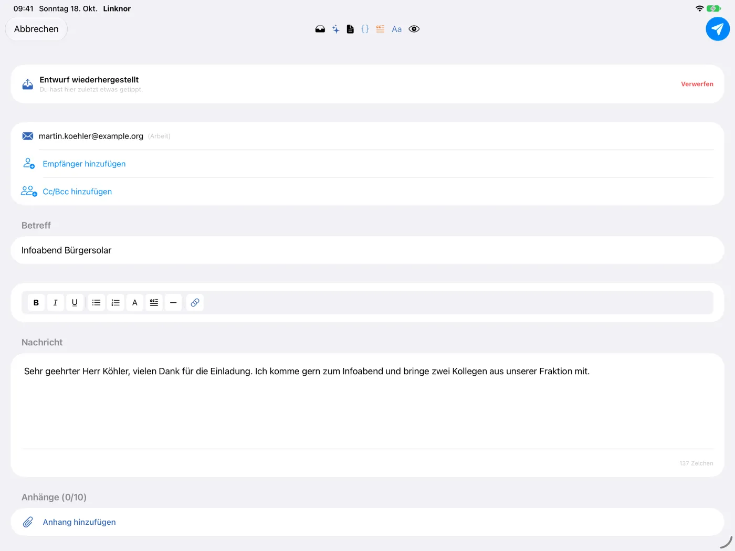Apply block quote formatting in editor toolbar

154,303
